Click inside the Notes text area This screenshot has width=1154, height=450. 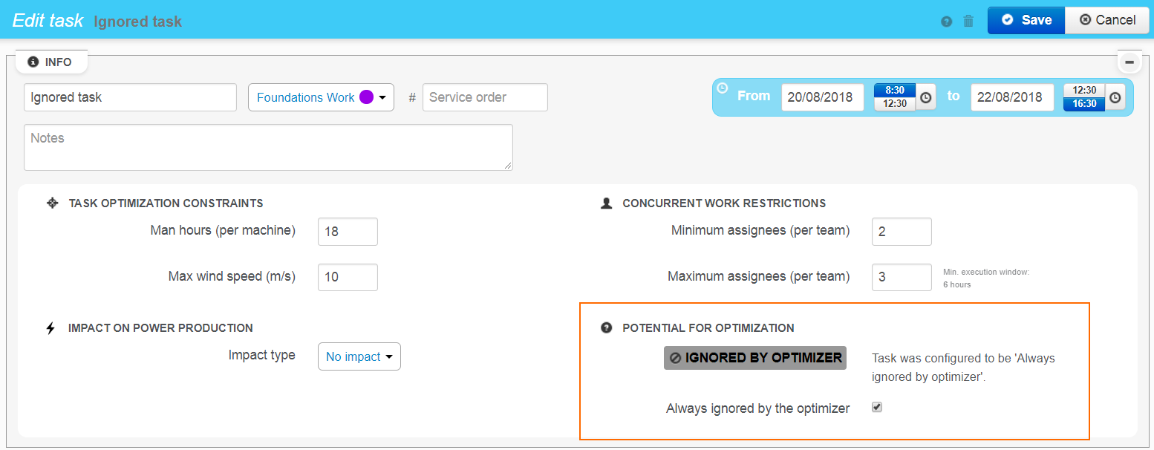267,147
